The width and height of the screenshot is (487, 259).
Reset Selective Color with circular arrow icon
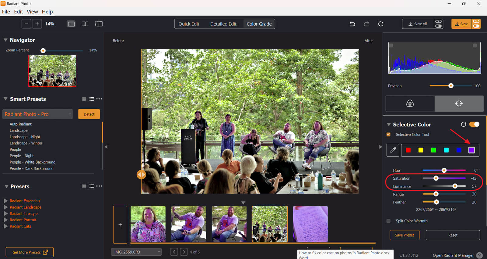(463, 124)
